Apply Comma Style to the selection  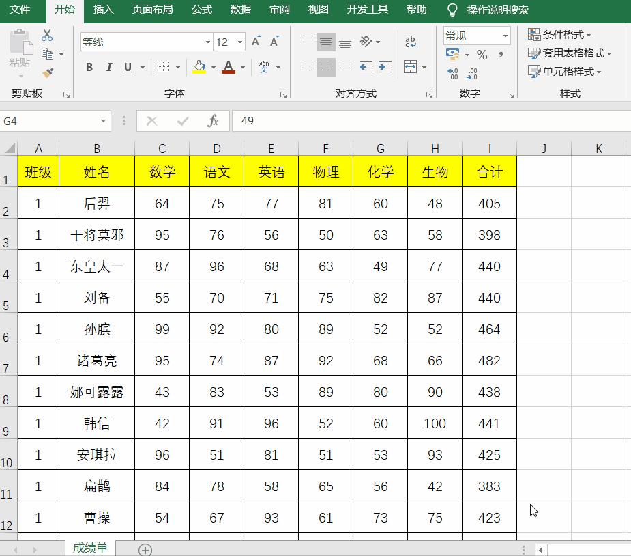(502, 55)
